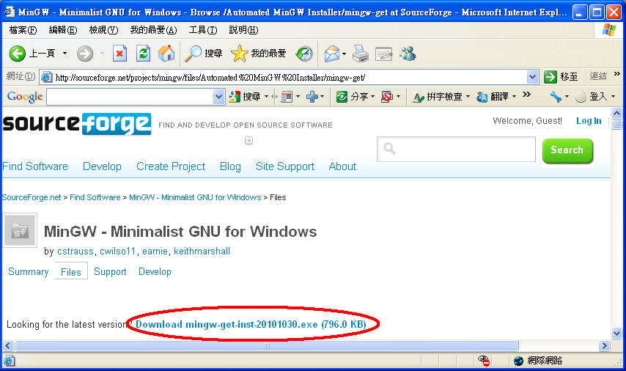Open the 檔案(F) File menu
Image resolution: width=626 pixels, height=371 pixels.
click(x=23, y=30)
